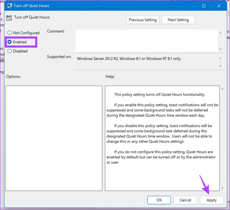Select the Not Configured radio button

[x=10, y=33]
